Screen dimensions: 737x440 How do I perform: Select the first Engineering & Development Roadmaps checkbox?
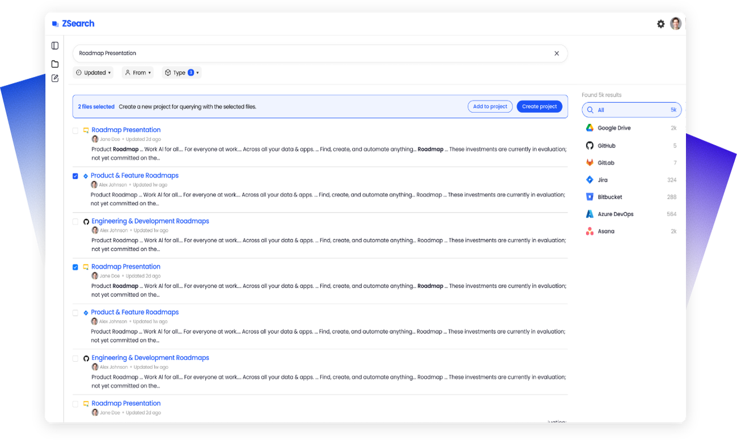75,222
